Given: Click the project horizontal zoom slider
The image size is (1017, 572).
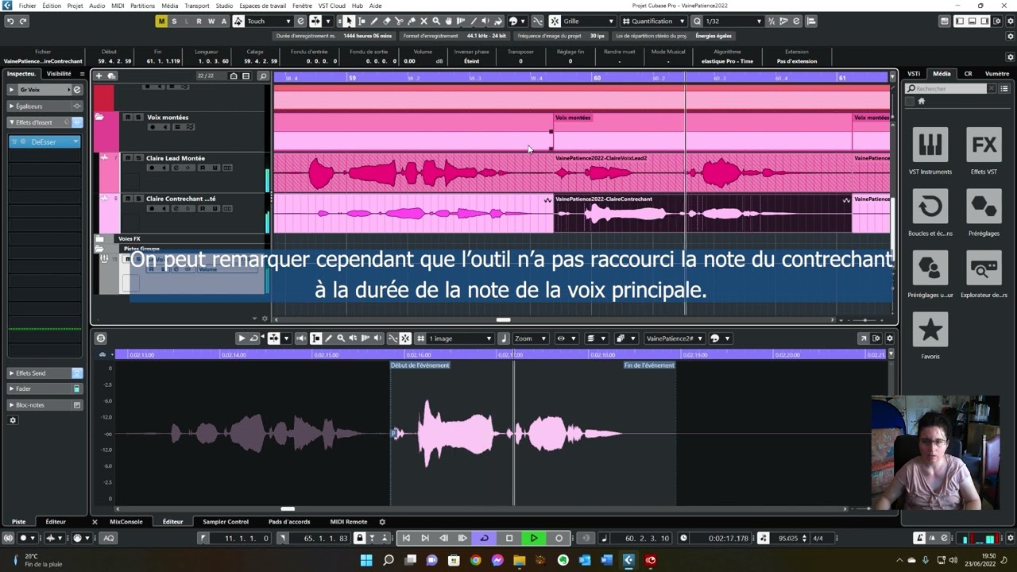Looking at the screenshot, I should click(865, 320).
